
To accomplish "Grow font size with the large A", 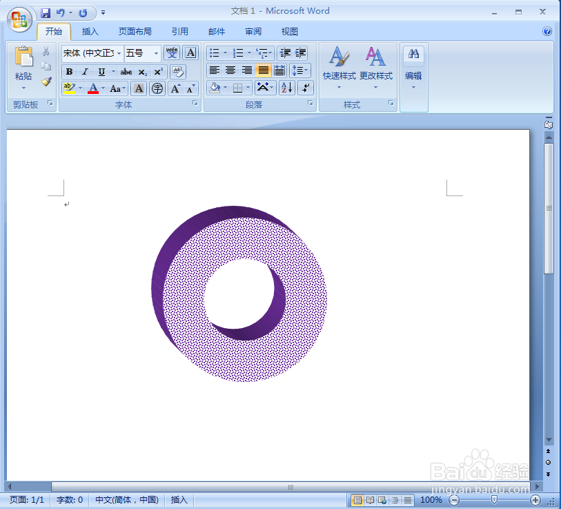I will point(175,88).
